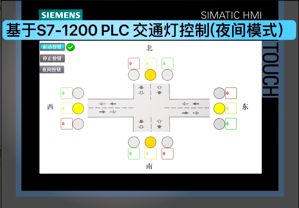The width and height of the screenshot is (299, 208).
Task: Click the SIMATIC HMI text
Action: (x=231, y=15)
